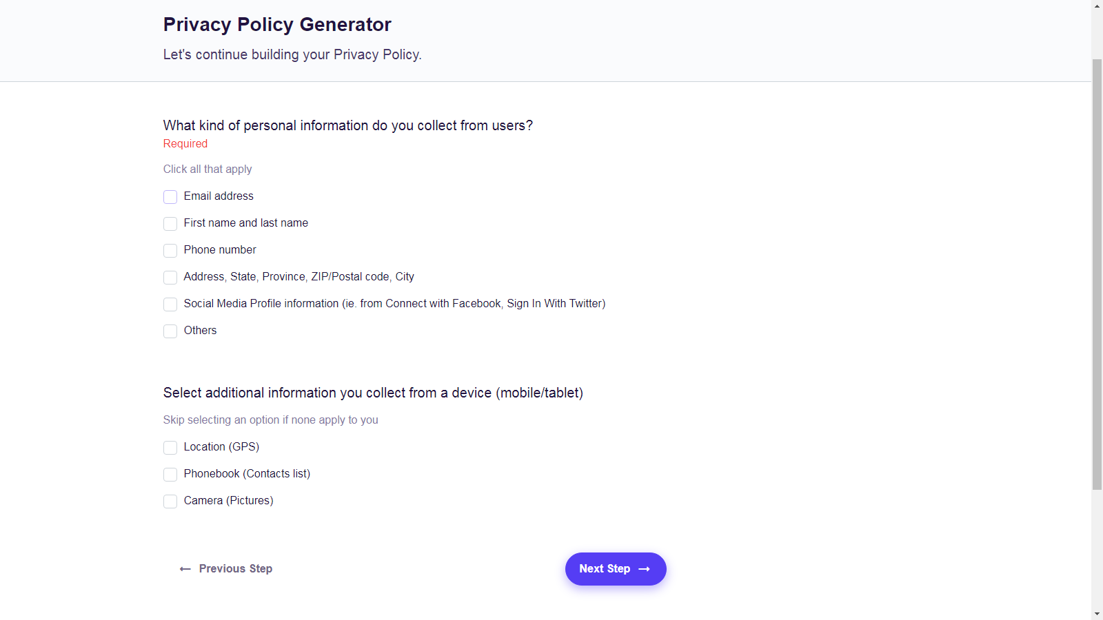Click the vertical scrollbar thumb
The width and height of the screenshot is (1103, 620).
point(1097,274)
